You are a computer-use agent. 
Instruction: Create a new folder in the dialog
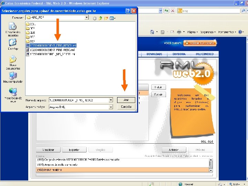[106, 18]
